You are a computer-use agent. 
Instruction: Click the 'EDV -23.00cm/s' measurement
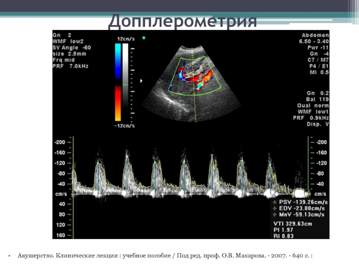click(302, 208)
